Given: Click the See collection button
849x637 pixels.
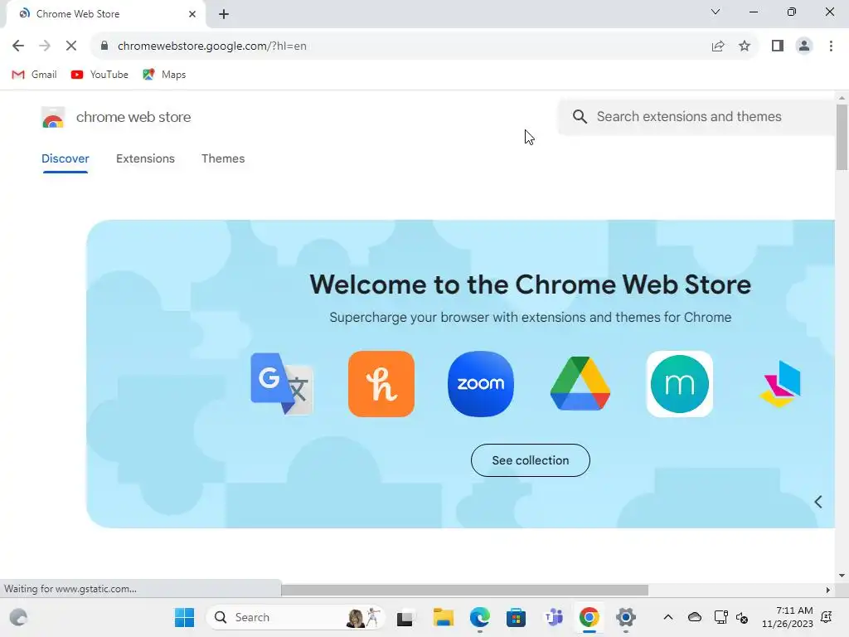Looking at the screenshot, I should (531, 460).
